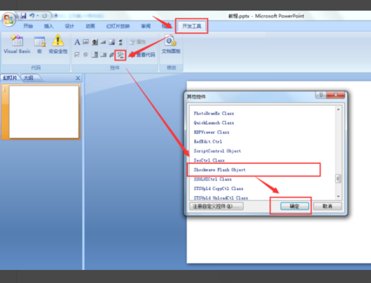Image resolution: width=371 pixels, height=283 pixels.
Task: Insert a Scroll Bar control
Action: click(x=121, y=42)
